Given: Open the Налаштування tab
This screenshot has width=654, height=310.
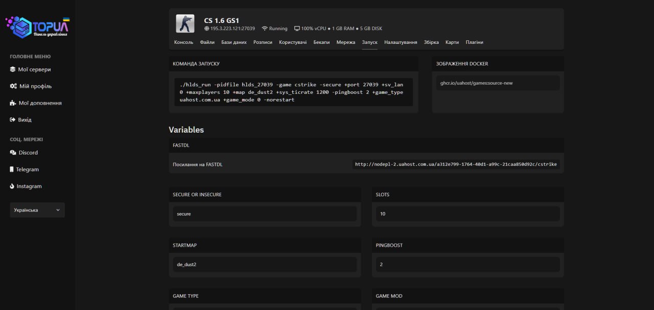Looking at the screenshot, I should (x=401, y=42).
